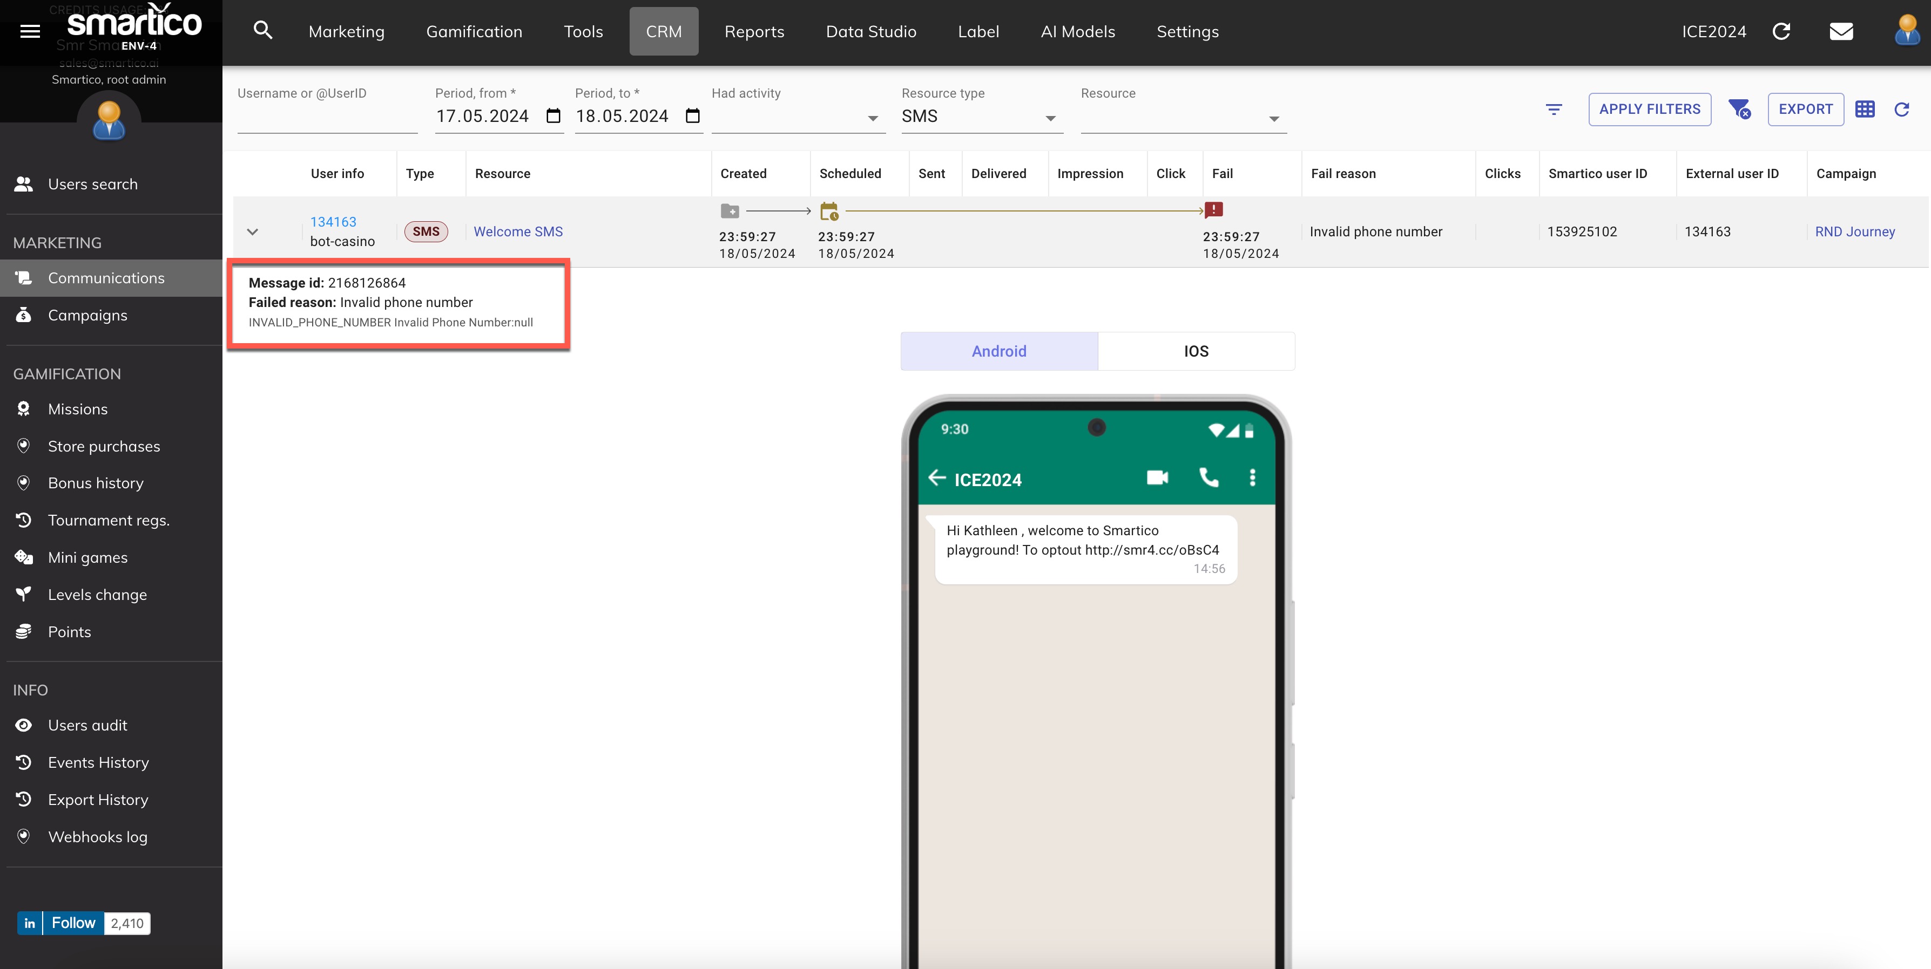Switch phone preview to IOS
1931x969 pixels.
coord(1196,351)
